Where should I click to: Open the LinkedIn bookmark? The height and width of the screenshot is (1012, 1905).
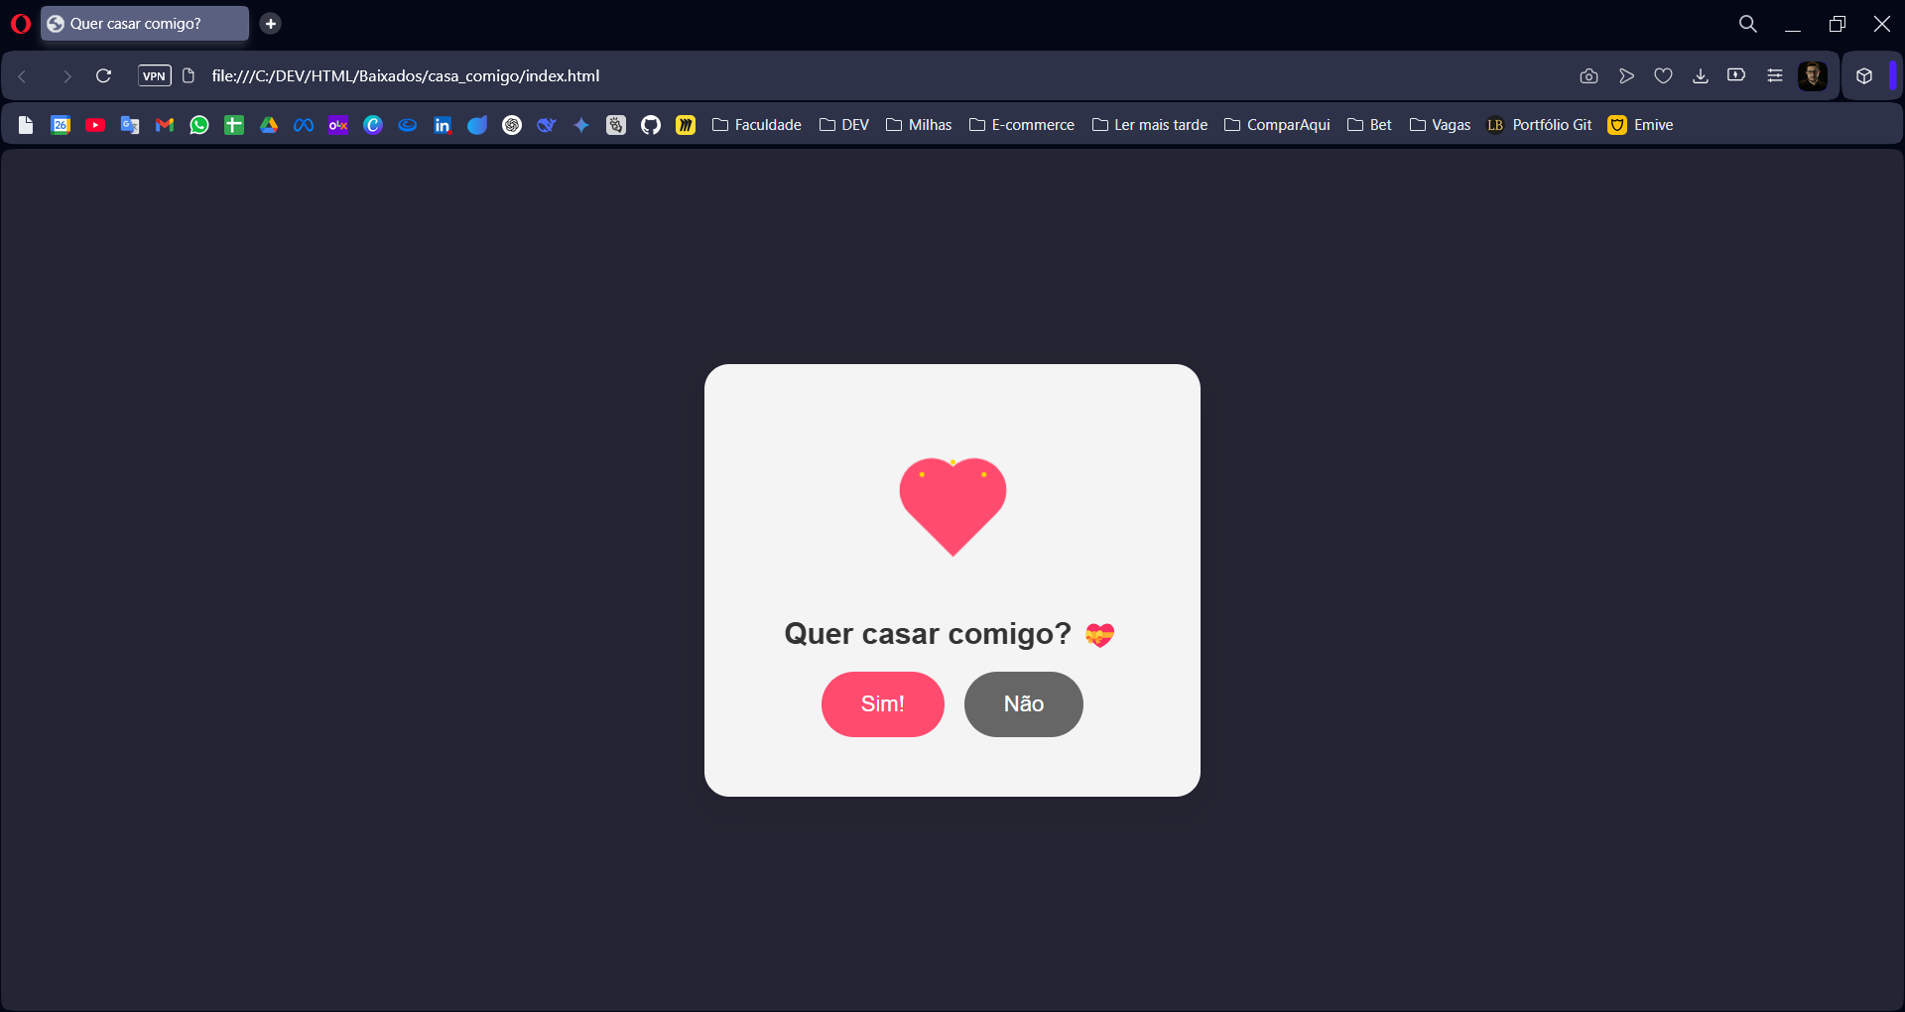tap(443, 125)
